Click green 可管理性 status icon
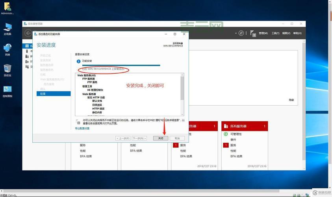The height and width of the screenshot is (197, 332). [226, 134]
